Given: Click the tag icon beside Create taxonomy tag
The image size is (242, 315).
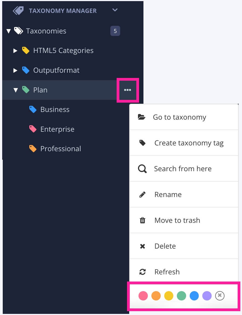Looking at the screenshot, I should click(142, 143).
